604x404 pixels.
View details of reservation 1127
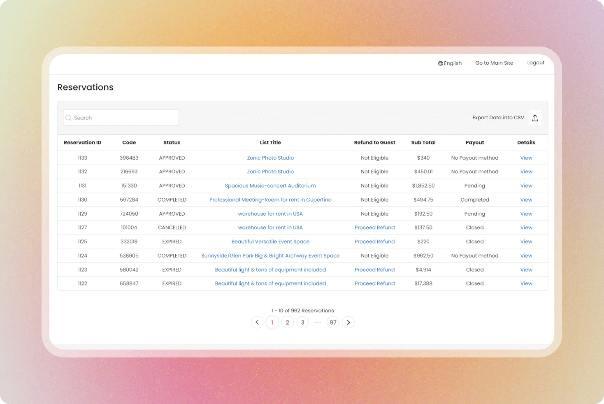point(526,228)
